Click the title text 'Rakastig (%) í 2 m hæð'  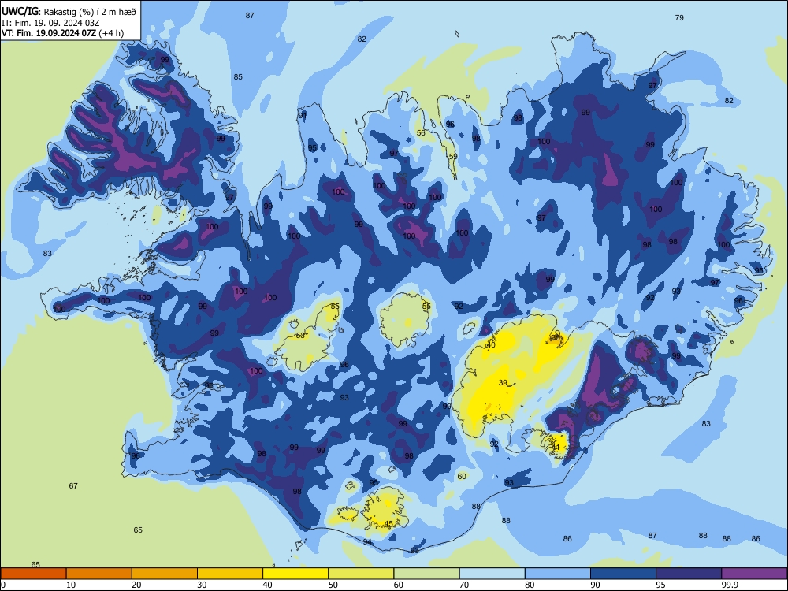tap(90, 12)
